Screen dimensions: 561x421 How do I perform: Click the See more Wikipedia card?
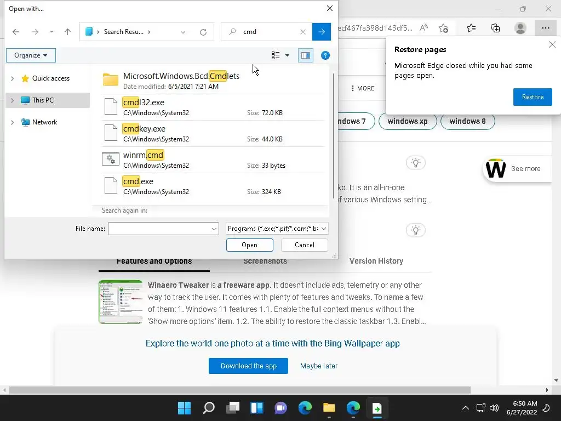517,169
